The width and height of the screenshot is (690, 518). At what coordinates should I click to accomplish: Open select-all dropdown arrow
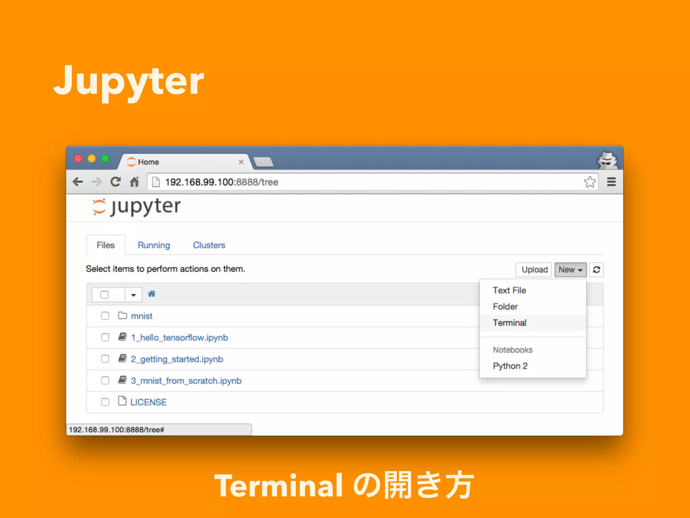pyautogui.click(x=133, y=295)
